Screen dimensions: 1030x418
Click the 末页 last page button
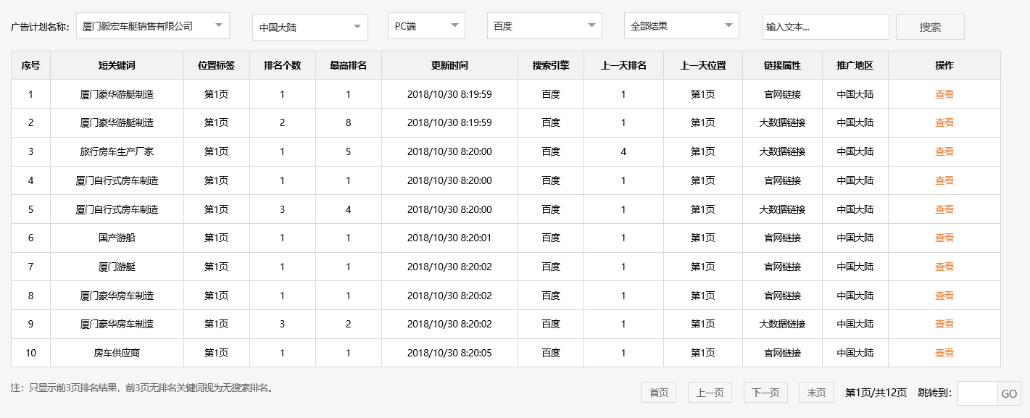click(816, 392)
